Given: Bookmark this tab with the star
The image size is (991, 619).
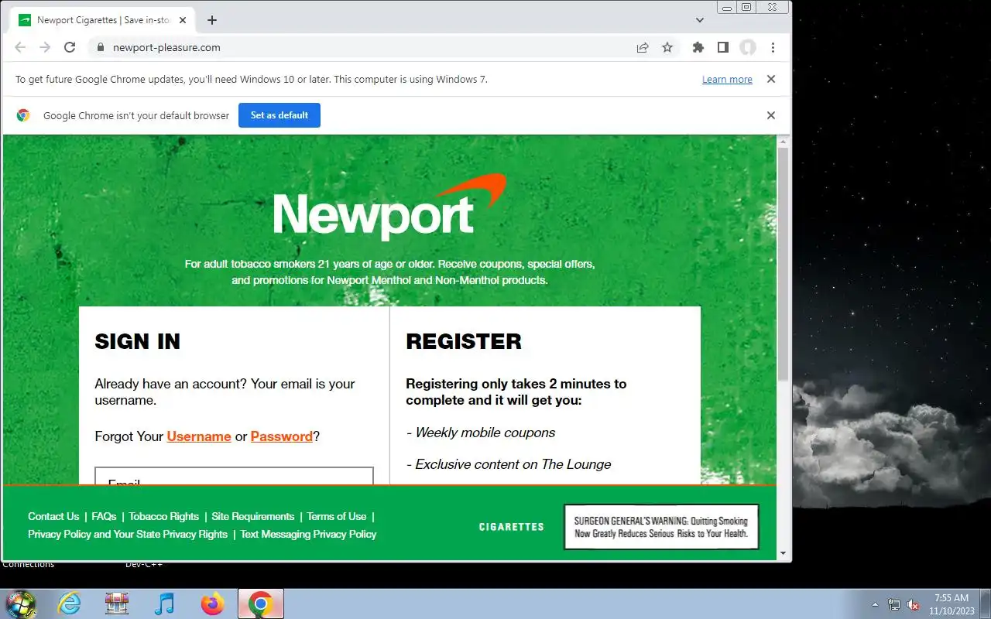Looking at the screenshot, I should click(x=667, y=47).
